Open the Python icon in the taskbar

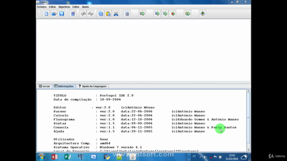[107, 157]
